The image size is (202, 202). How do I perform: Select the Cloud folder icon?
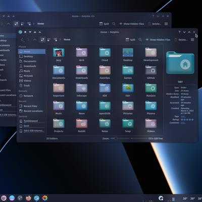point(105,53)
